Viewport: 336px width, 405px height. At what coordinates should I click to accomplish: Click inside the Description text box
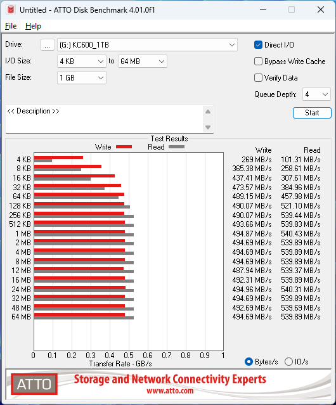(105, 119)
